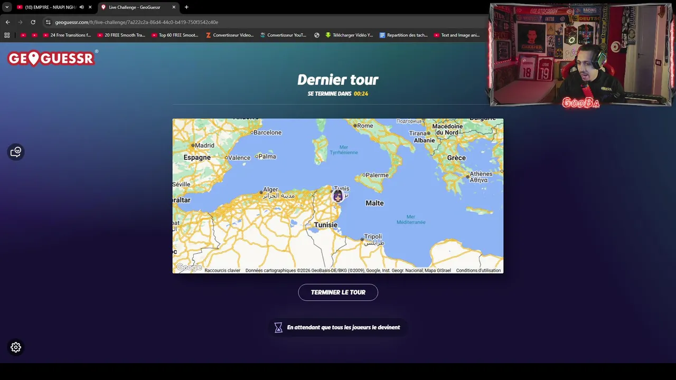676x380 pixels.
Task: Click the 'Espagne' country label on map
Action: (197, 157)
